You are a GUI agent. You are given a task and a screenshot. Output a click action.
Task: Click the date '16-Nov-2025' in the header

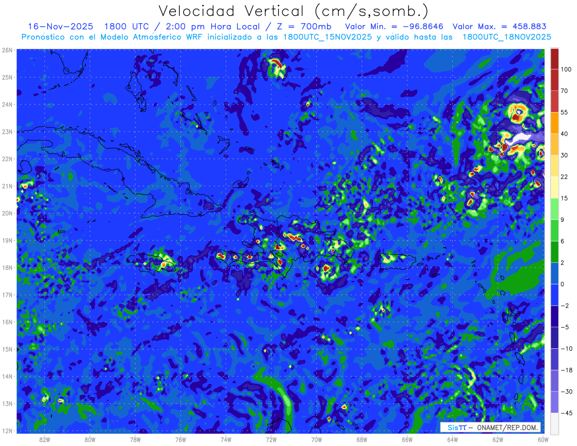coord(61,26)
